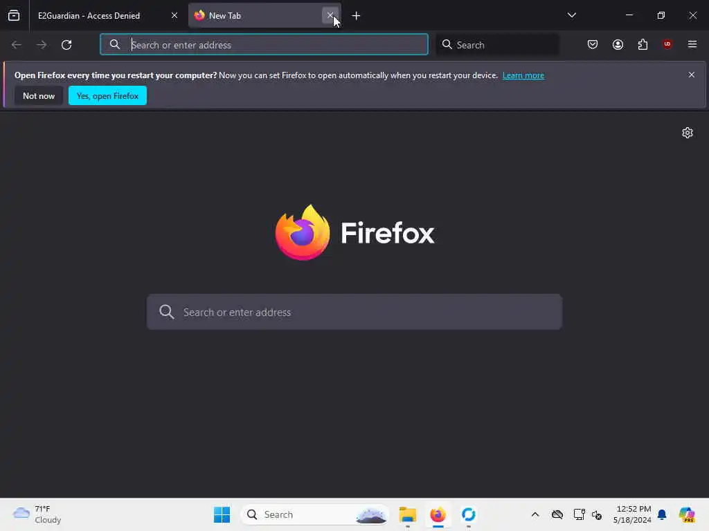The image size is (709, 531).
Task: Click OneDrive cloud tray icon
Action: pos(557,514)
